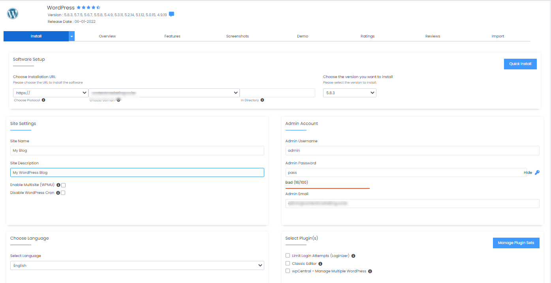Enable the Multisite (WPMU) checkbox
551x283 pixels.
[63, 185]
